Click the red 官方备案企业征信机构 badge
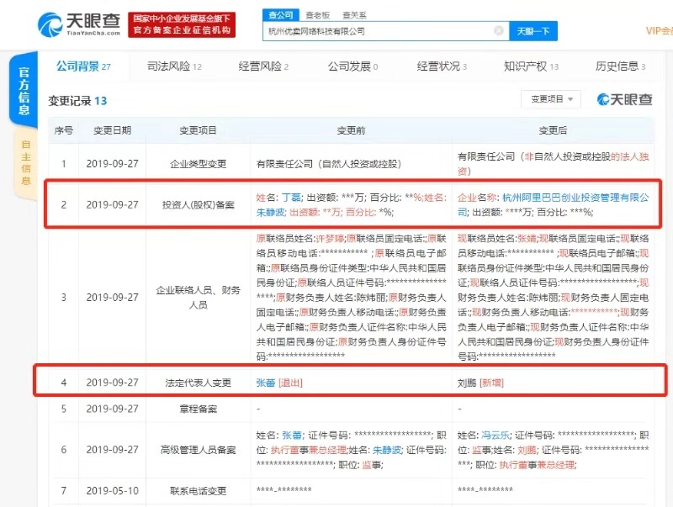673x507 pixels. point(182,25)
